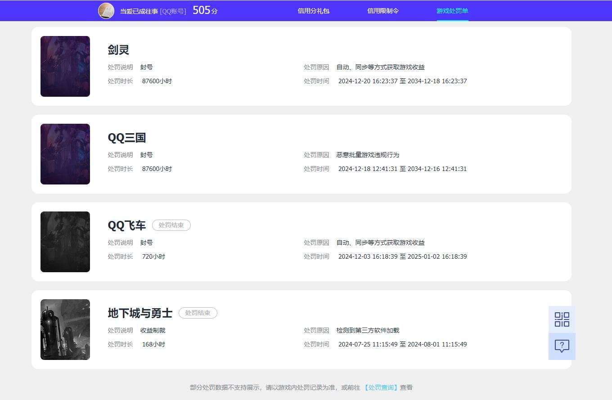Click the 处罚结束 badge next to 地下城与勇士
The height and width of the screenshot is (400, 612).
[x=198, y=313]
